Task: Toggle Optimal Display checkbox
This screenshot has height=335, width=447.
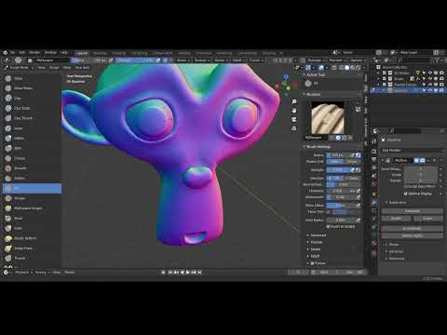Action: click(406, 194)
